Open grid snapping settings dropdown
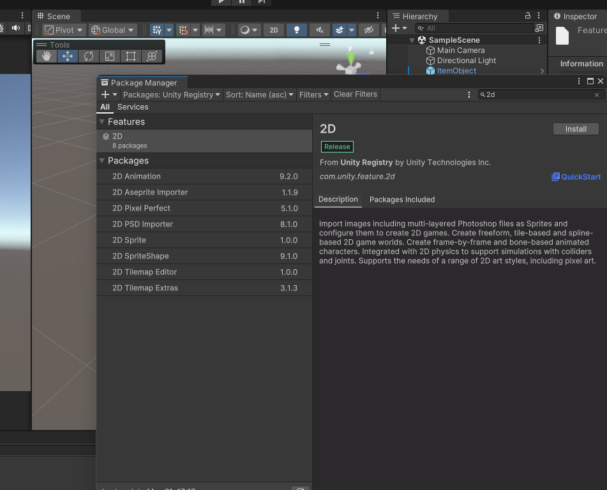Viewport: 607px width, 490px height. coord(195,30)
